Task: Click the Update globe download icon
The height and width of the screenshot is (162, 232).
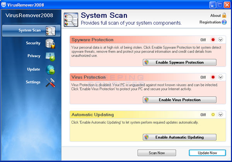Action: (x=50, y=70)
